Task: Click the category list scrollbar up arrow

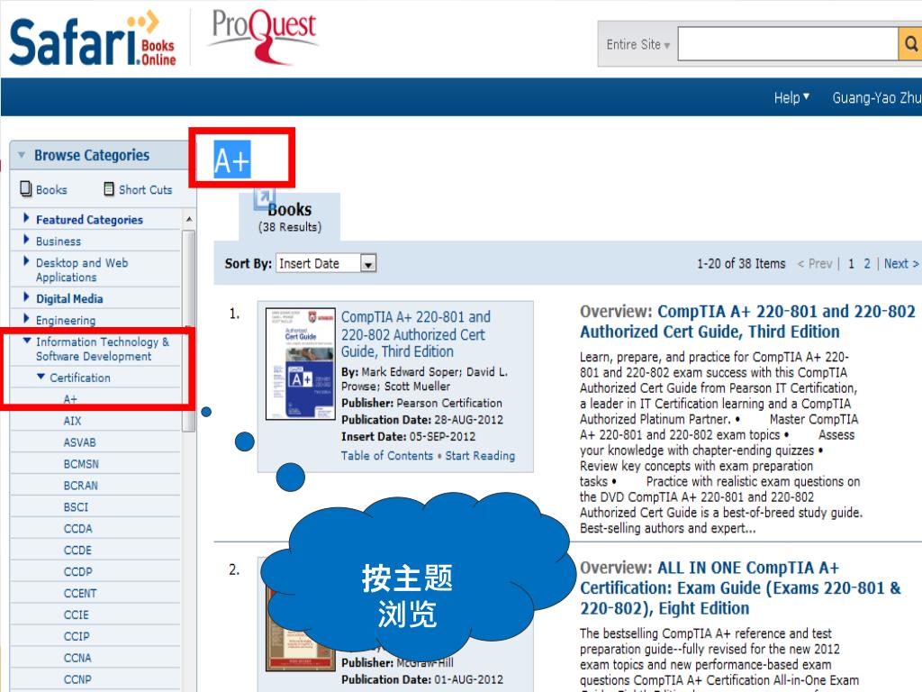Action: pyautogui.click(x=189, y=220)
